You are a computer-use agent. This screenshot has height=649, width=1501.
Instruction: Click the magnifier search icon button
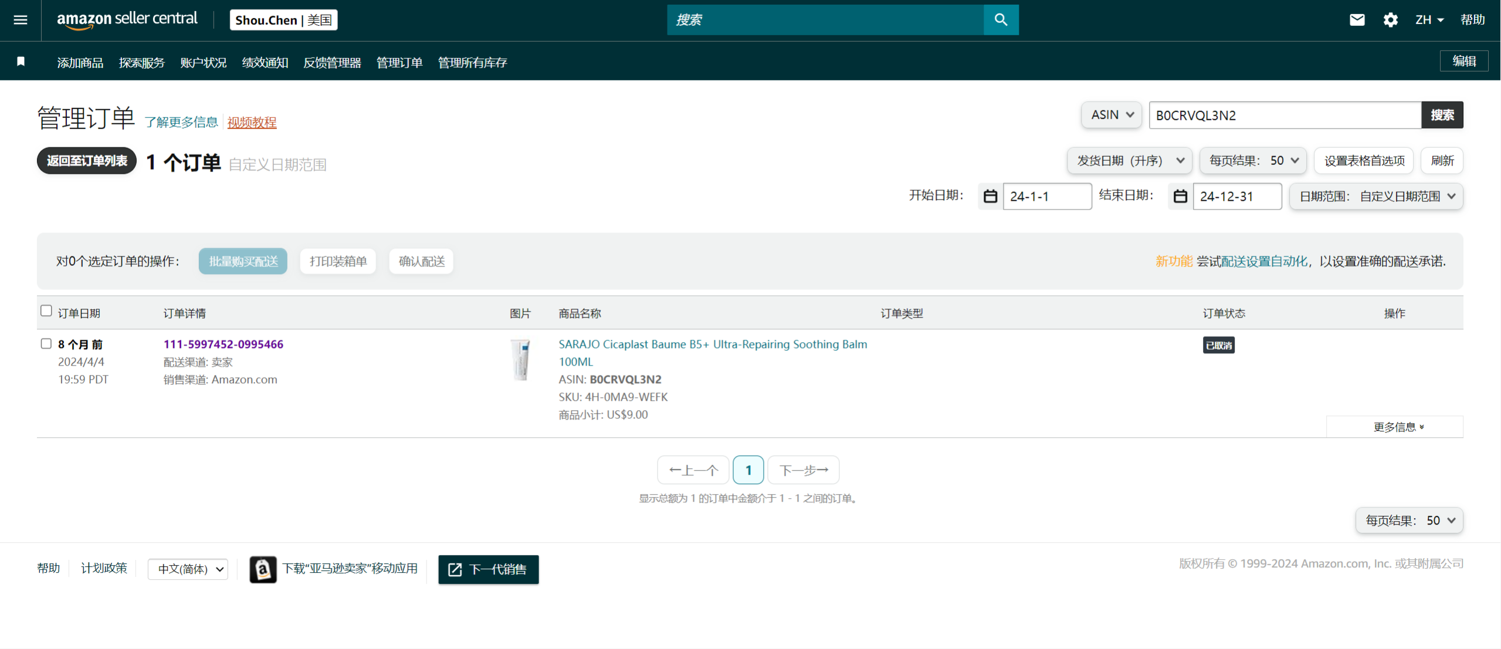[x=1001, y=20]
